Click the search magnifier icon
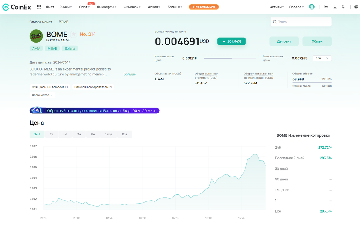 point(274,22)
